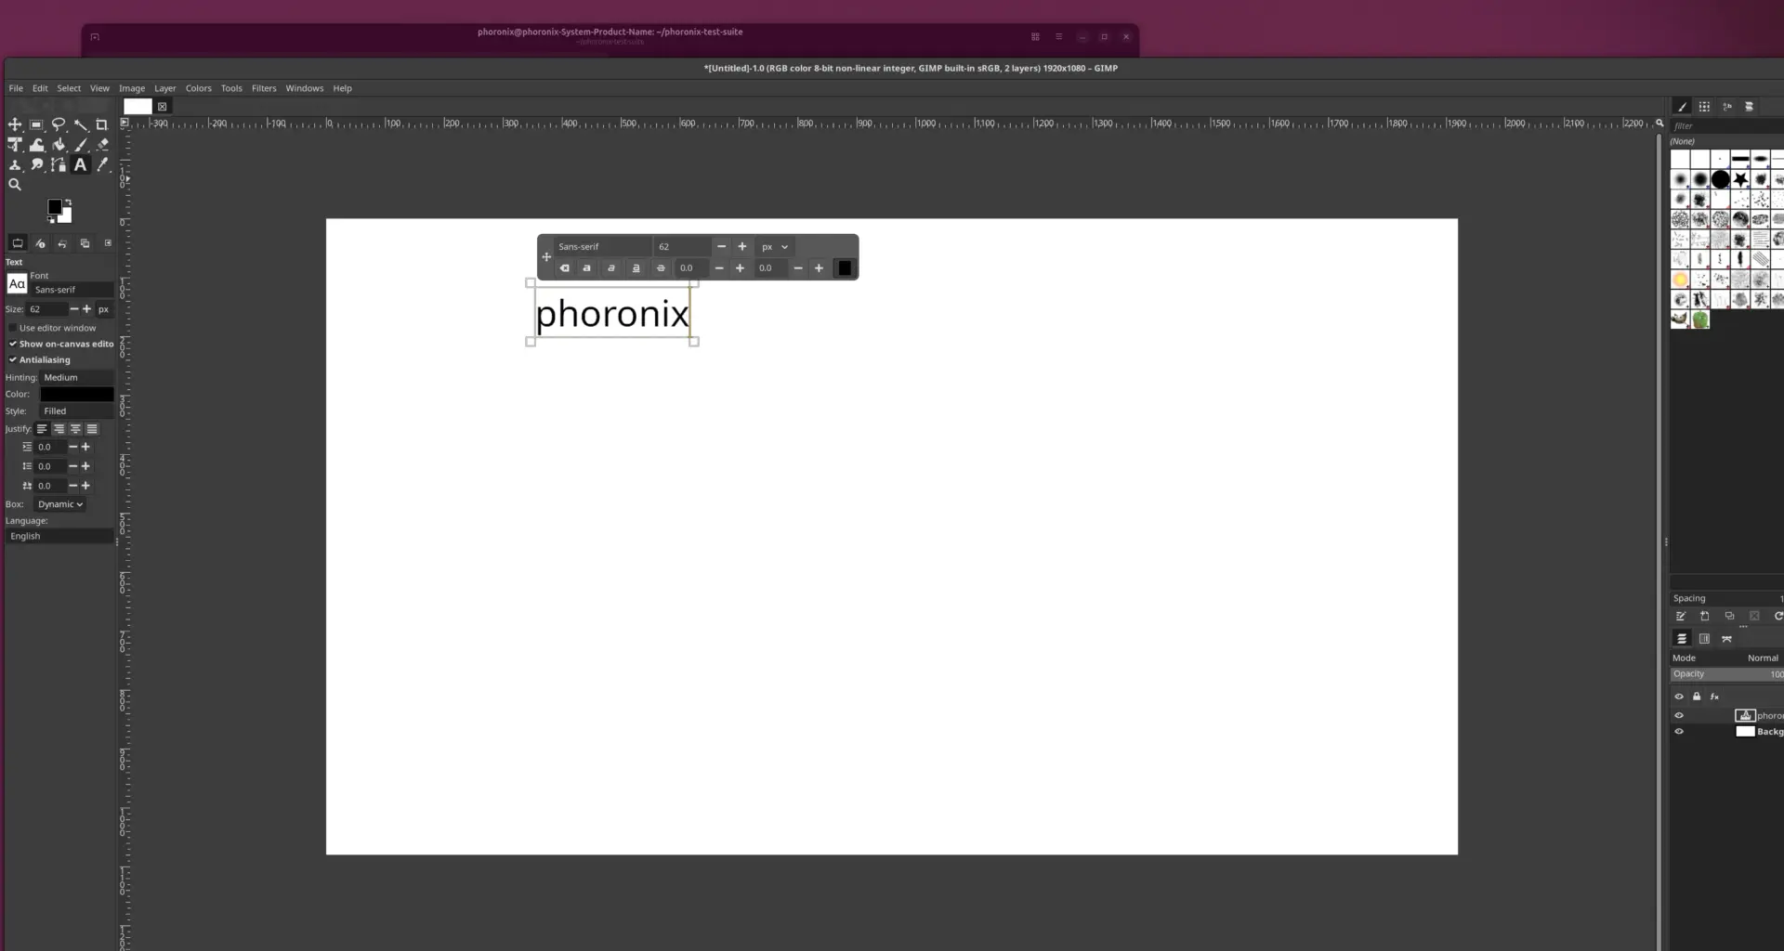This screenshot has height=951, width=1784.
Task: Select the Warp Transform tool
Action: pyautogui.click(x=36, y=145)
